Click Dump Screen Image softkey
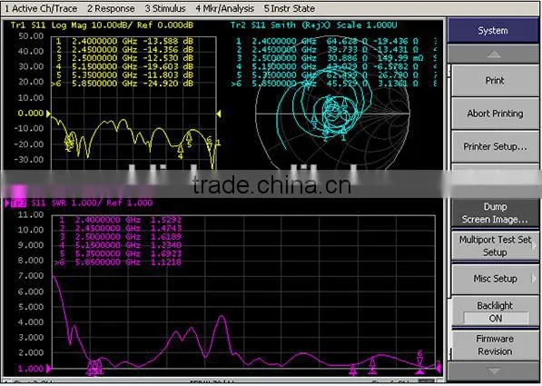The image size is (542, 386). [x=495, y=213]
